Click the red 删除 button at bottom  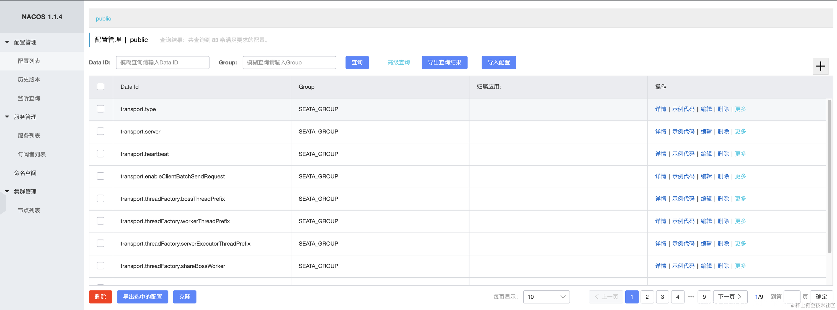(100, 297)
